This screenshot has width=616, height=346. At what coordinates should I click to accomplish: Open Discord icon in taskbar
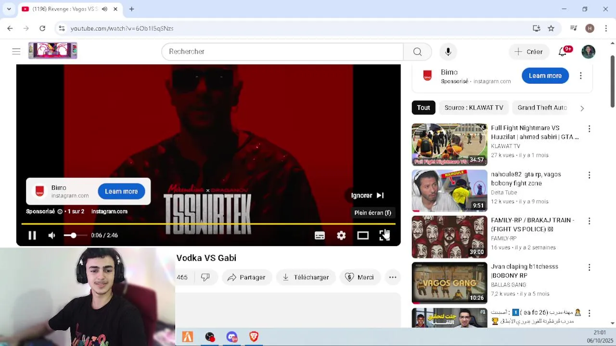[x=232, y=337]
